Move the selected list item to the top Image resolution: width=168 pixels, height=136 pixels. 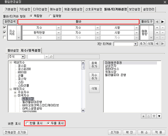[143, 116]
